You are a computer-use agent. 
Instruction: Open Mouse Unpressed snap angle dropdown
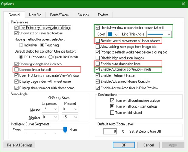(x=50, y=109)
